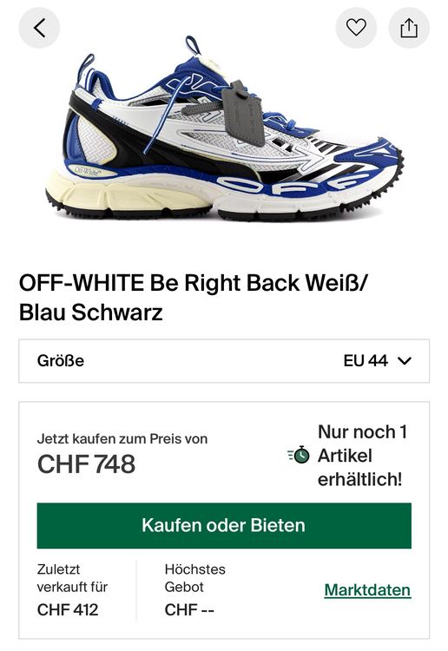This screenshot has width=448, height=651.
Task: Tap the Zuletzt verkauft für label
Action: pyautogui.click(x=72, y=578)
